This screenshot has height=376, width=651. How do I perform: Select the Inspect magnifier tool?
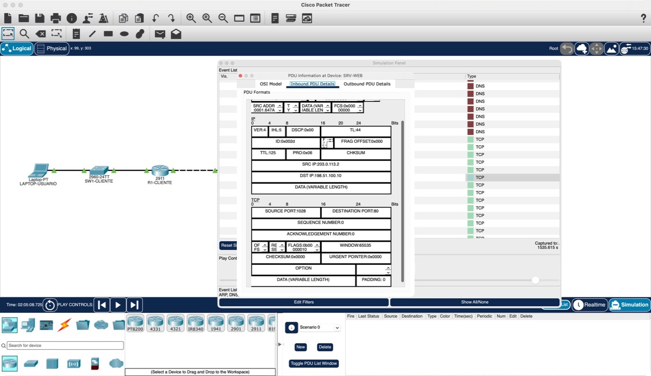coord(24,34)
